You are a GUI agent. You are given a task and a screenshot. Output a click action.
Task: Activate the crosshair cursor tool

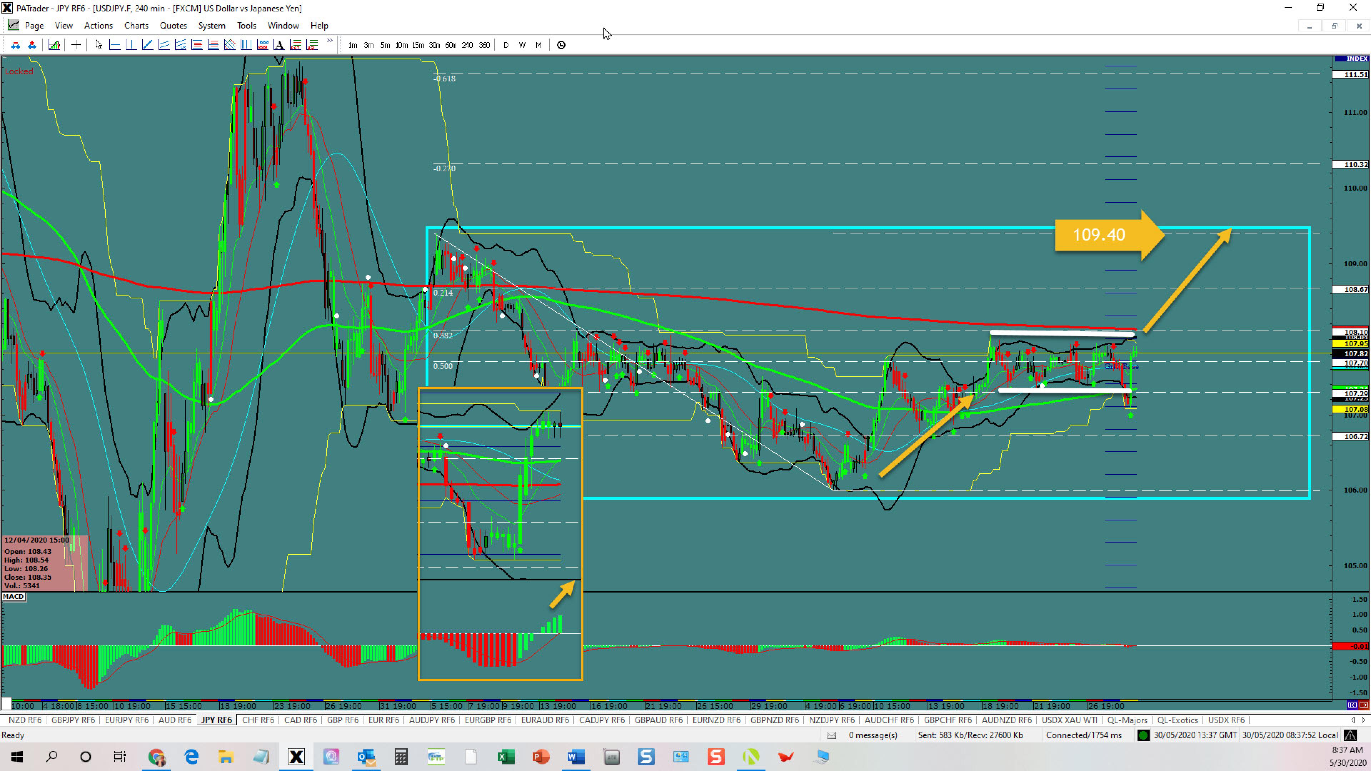[76, 45]
